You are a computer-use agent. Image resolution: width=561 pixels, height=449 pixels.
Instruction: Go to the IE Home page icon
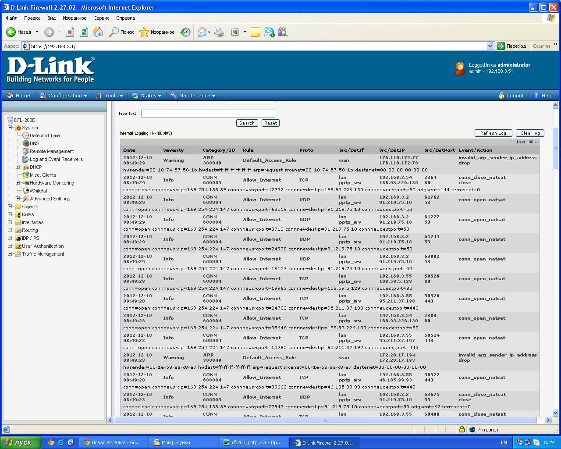tap(98, 32)
